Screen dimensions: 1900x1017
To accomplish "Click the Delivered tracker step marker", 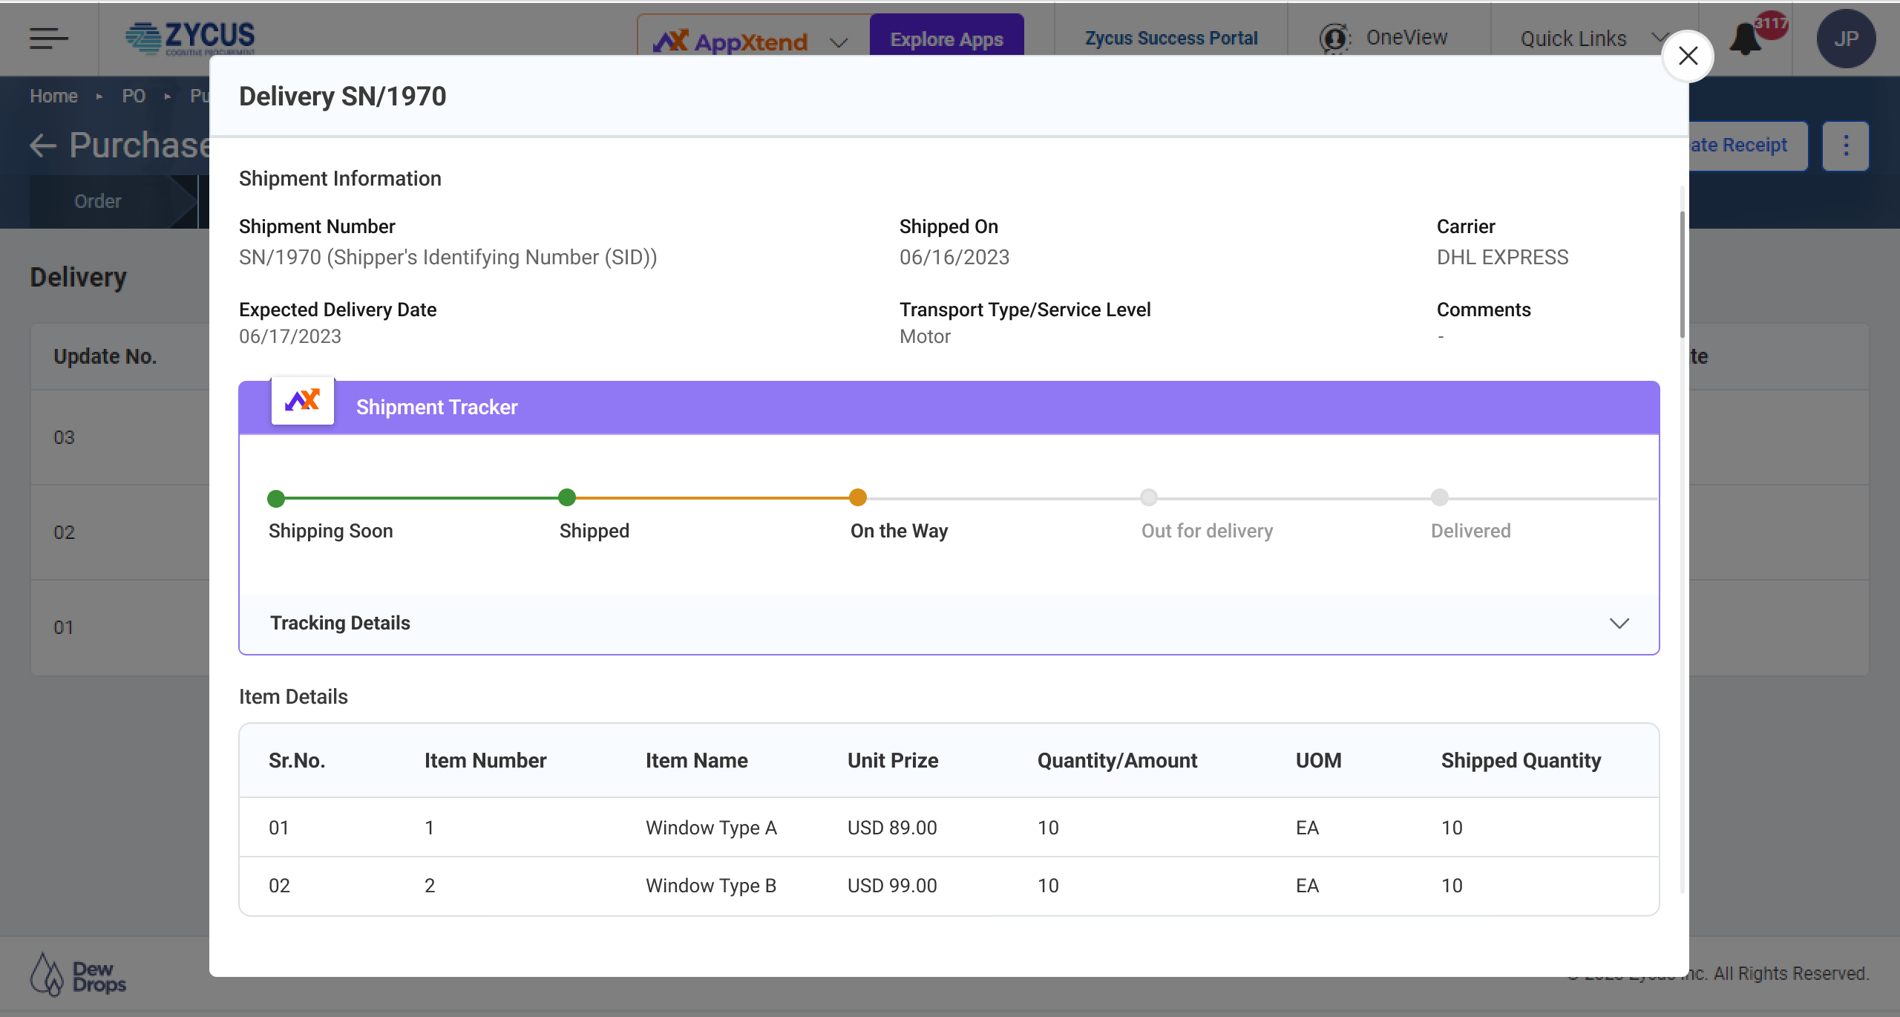I will [1439, 498].
